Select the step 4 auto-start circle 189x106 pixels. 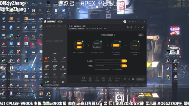135,45
